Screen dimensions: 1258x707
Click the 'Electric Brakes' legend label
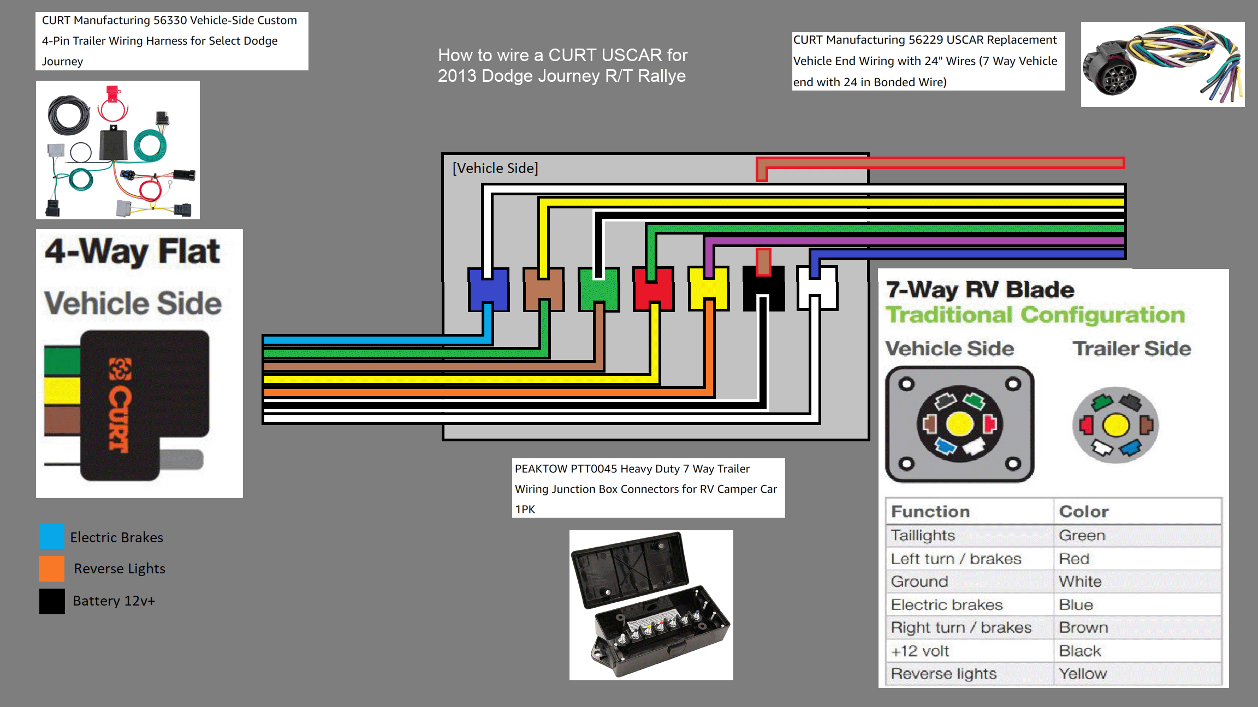pyautogui.click(x=117, y=537)
